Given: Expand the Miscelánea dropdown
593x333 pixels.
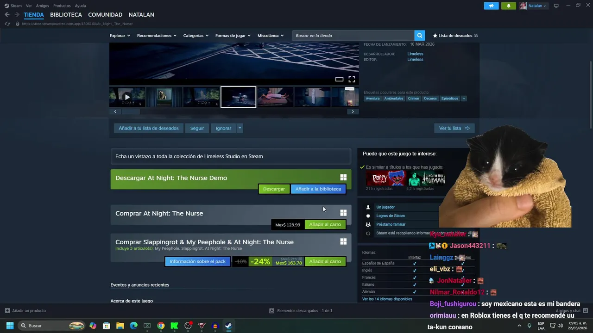Looking at the screenshot, I should [271, 36].
